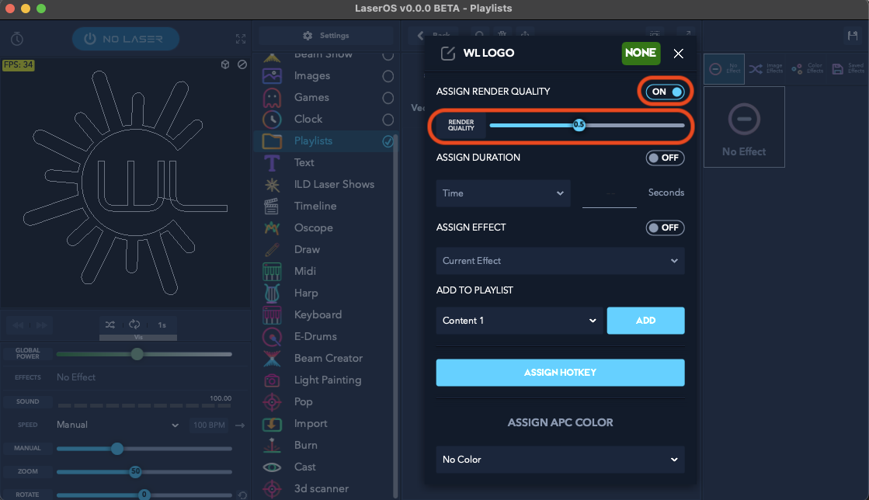Enable the Assign Effect toggle
Image resolution: width=869 pixels, height=500 pixels.
665,227
